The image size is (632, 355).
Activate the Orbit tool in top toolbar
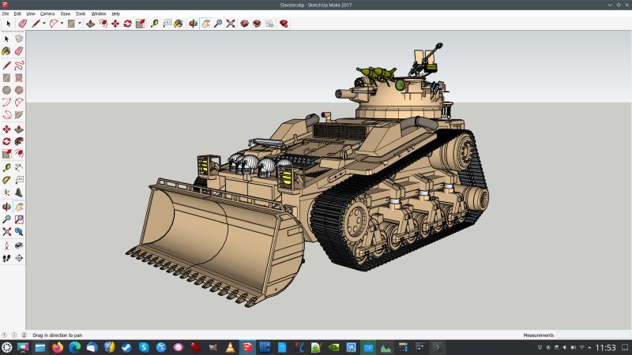tap(193, 24)
